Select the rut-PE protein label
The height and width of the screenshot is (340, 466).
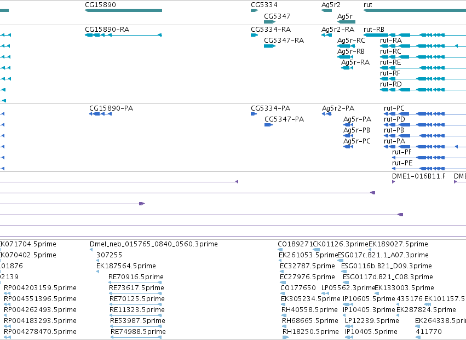pos(402,163)
